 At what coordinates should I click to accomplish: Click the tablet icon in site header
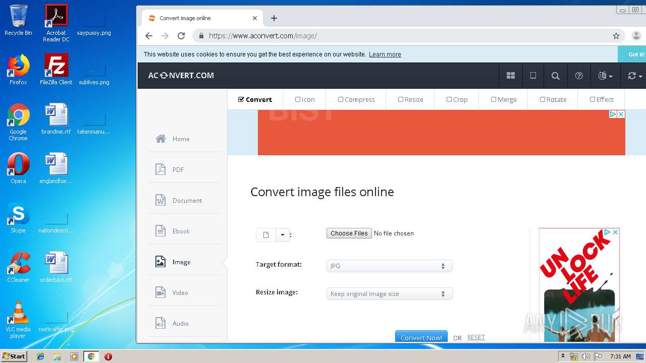click(x=533, y=76)
